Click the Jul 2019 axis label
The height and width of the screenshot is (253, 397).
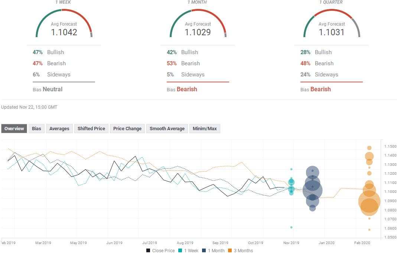tap(149, 243)
